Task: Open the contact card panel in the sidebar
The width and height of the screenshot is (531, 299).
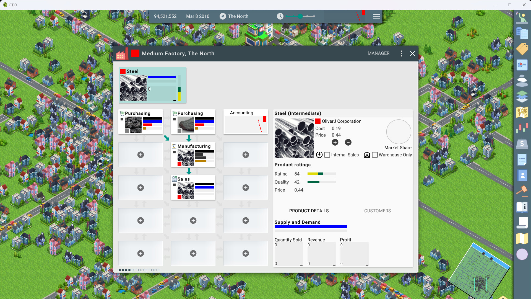Action: [522, 175]
